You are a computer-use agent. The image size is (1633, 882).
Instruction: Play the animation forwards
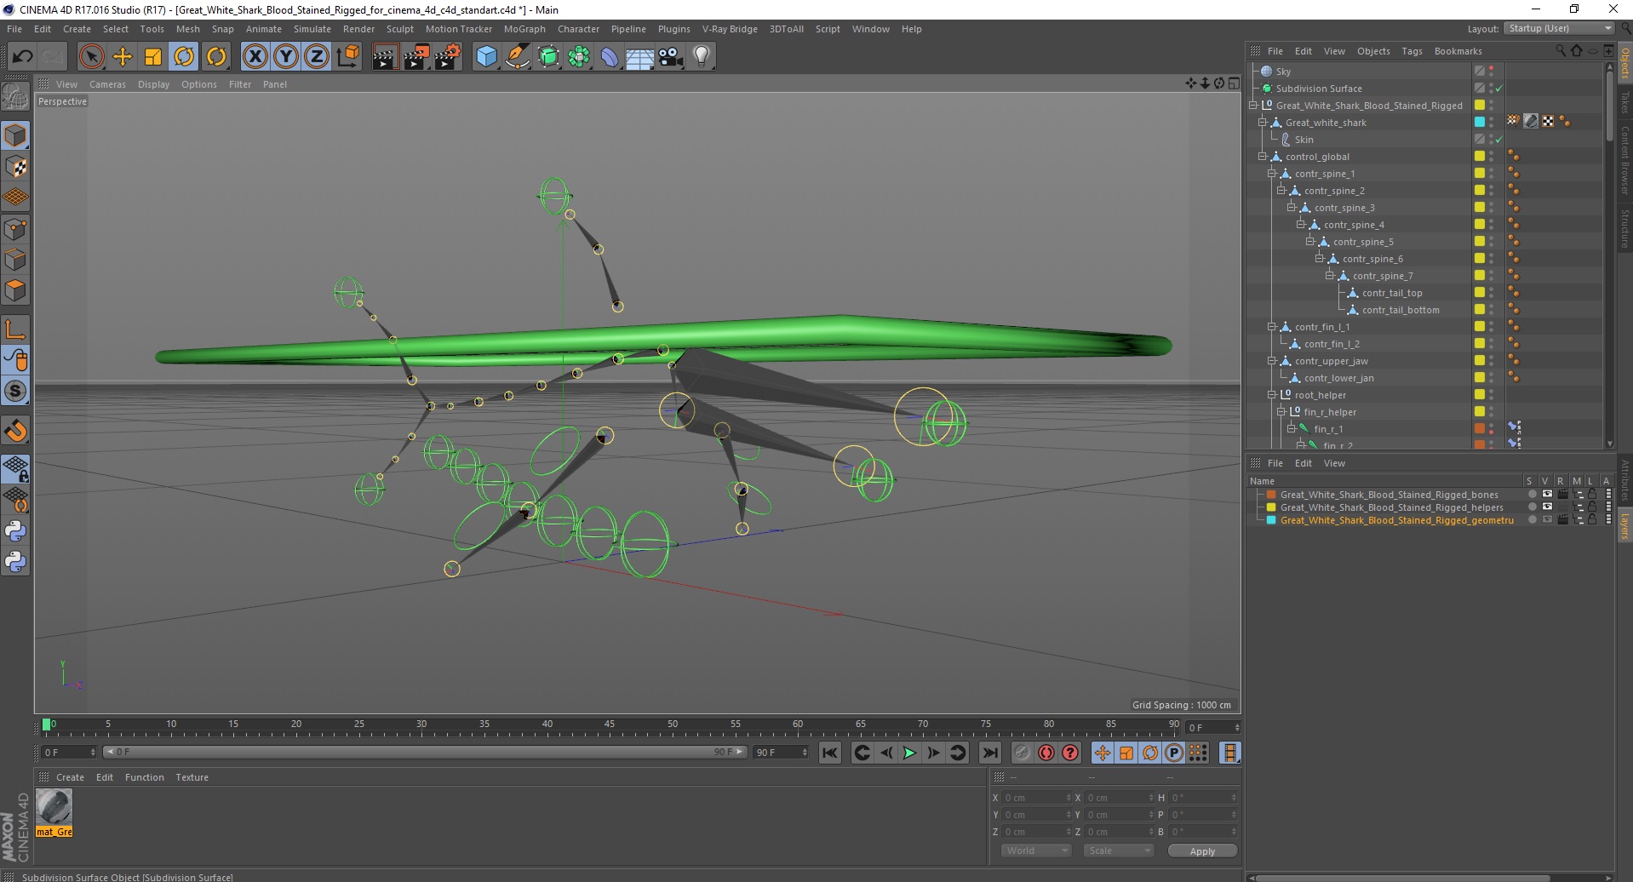click(x=909, y=753)
